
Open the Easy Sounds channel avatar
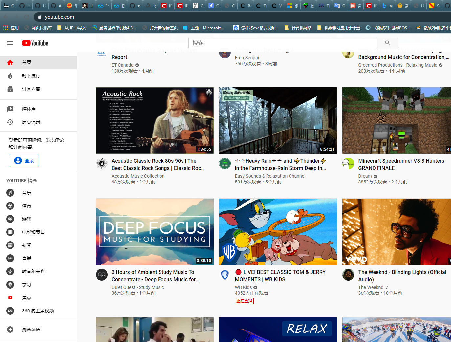click(225, 163)
